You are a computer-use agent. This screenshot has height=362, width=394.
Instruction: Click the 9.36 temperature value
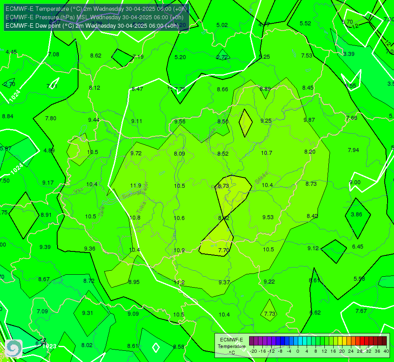[90, 249]
